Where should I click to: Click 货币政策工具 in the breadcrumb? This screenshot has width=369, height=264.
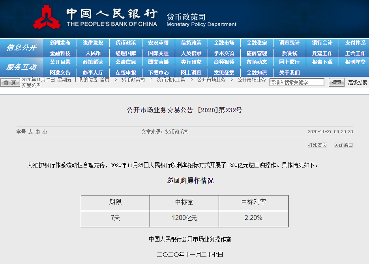[x=170, y=80]
